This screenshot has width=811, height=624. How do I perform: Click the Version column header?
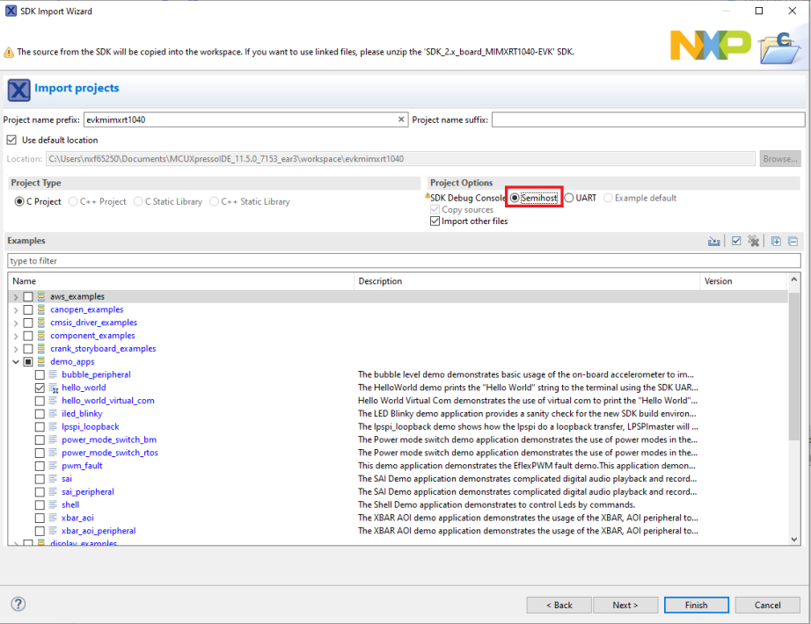744,281
